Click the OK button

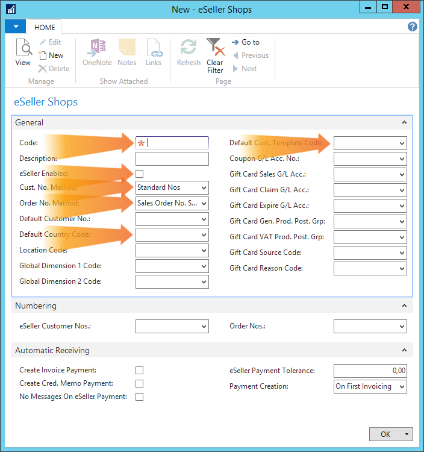pyautogui.click(x=385, y=434)
